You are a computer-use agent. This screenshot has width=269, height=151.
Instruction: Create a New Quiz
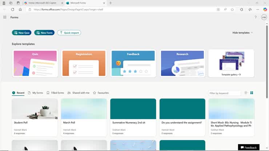(x=21, y=33)
